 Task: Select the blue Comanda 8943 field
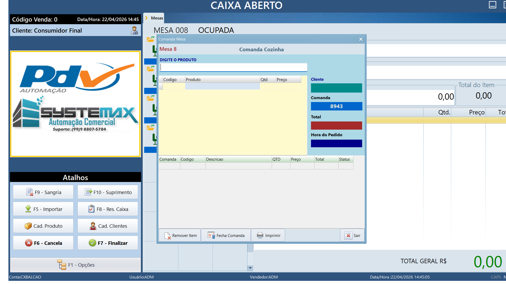(x=337, y=106)
